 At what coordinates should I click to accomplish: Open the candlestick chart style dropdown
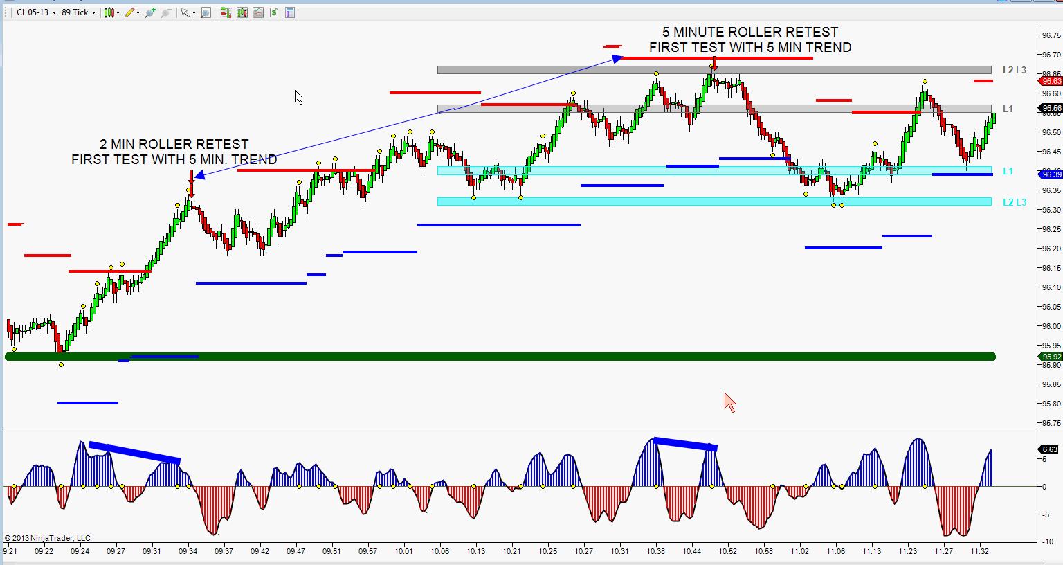pos(111,12)
